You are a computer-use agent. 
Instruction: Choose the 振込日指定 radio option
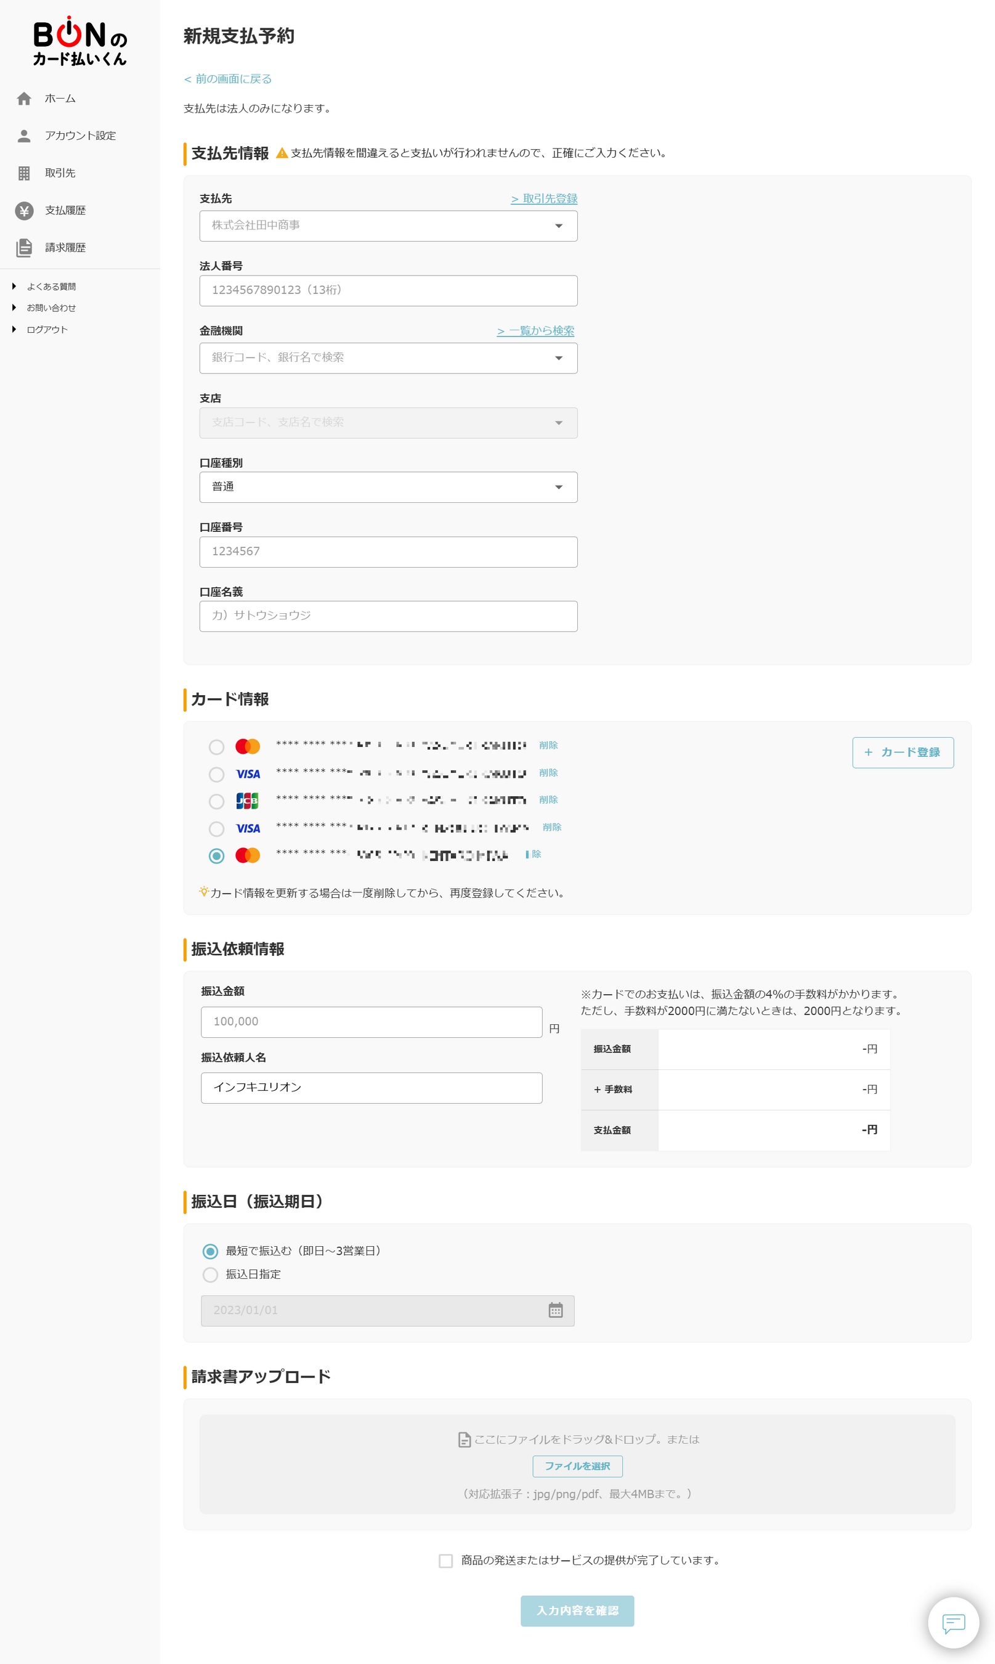coord(211,1275)
